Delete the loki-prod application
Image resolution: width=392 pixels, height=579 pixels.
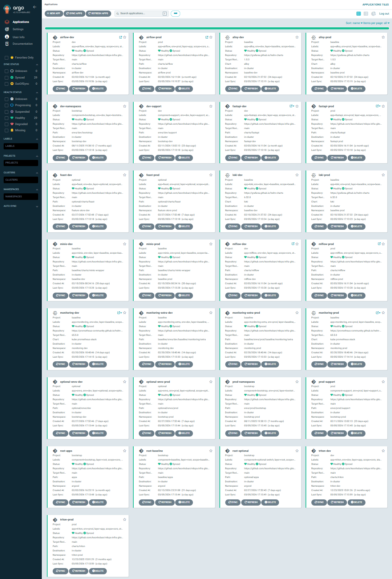click(356, 226)
